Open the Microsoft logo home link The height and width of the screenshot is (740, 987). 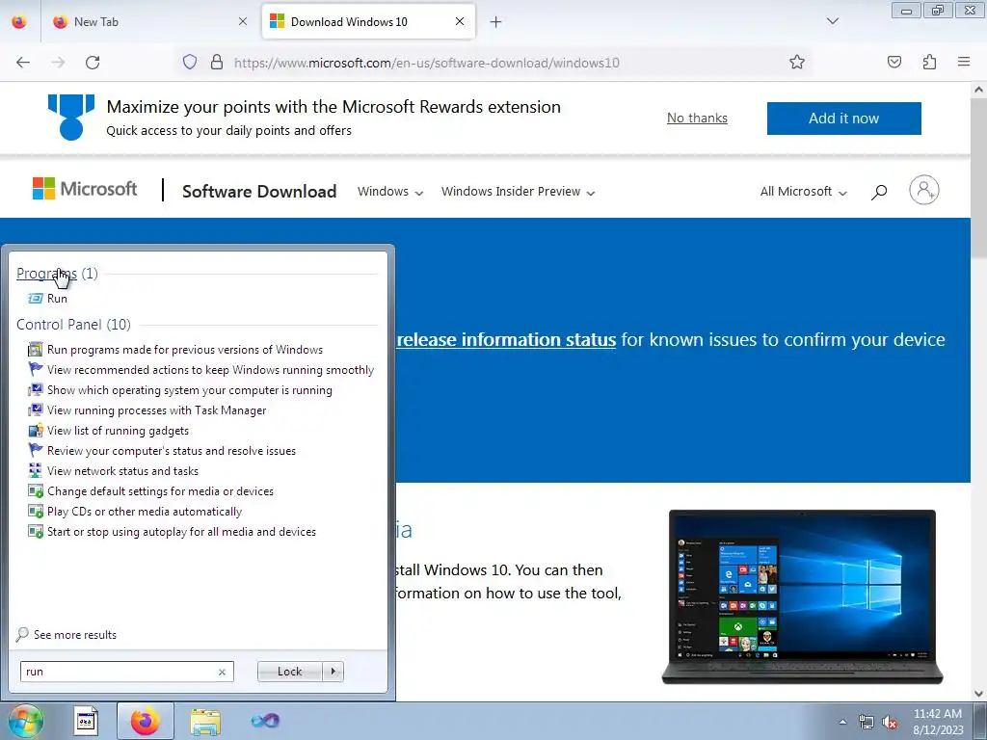85,189
